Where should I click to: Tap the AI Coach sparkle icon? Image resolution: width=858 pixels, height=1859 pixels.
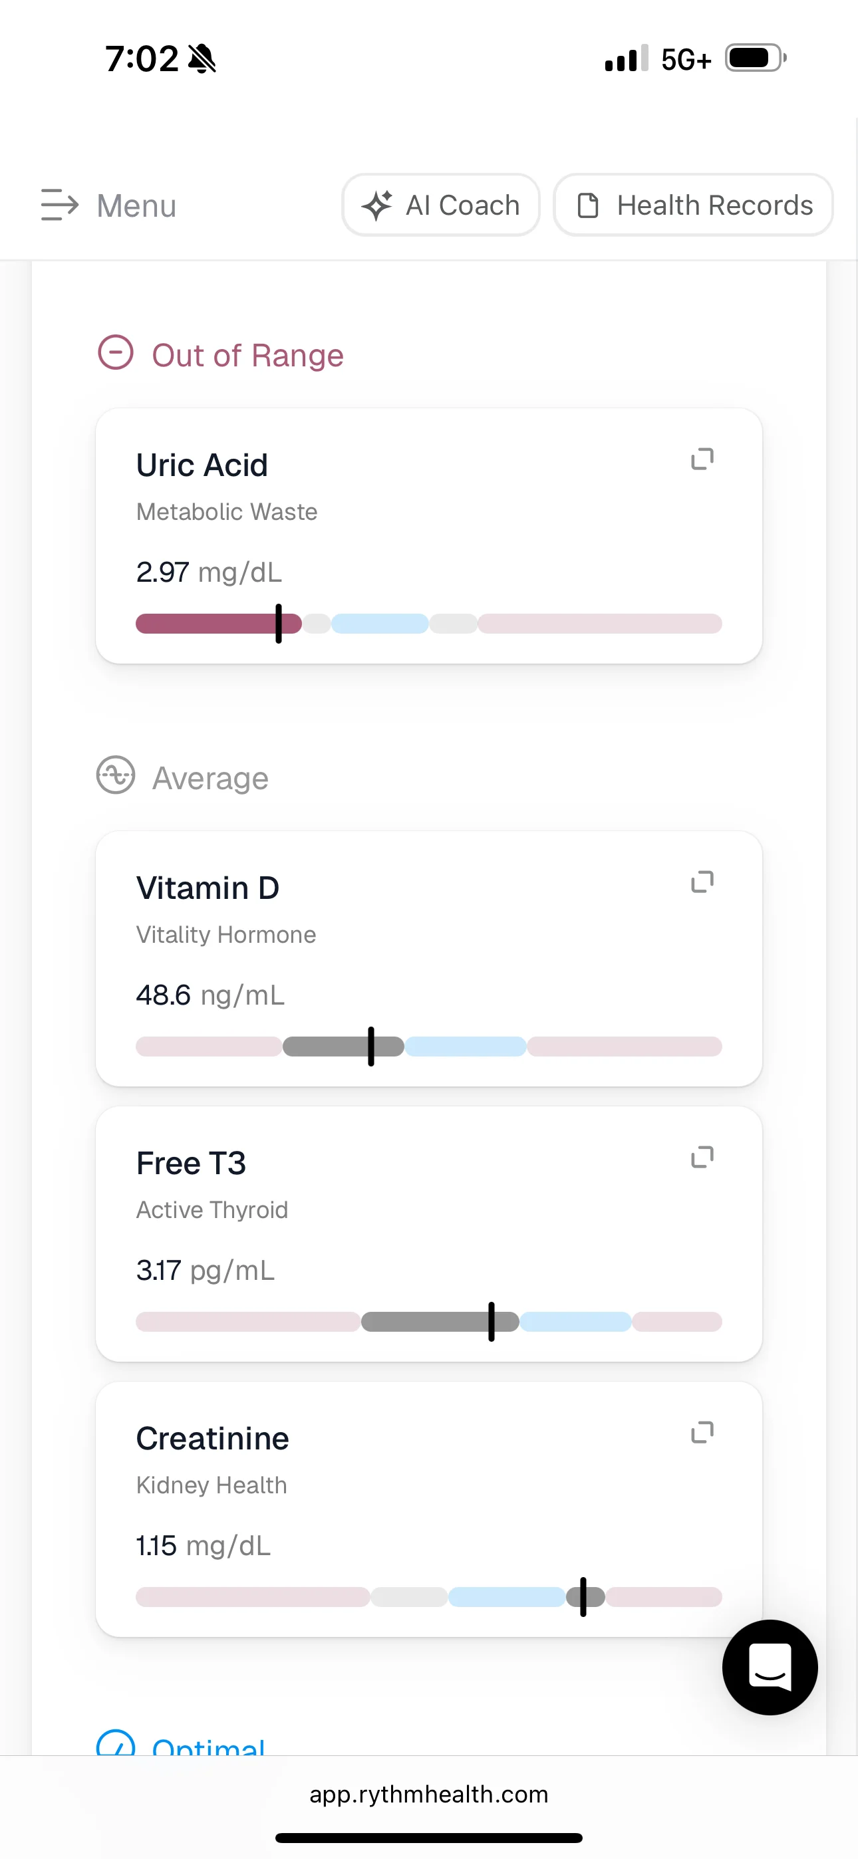coord(376,205)
